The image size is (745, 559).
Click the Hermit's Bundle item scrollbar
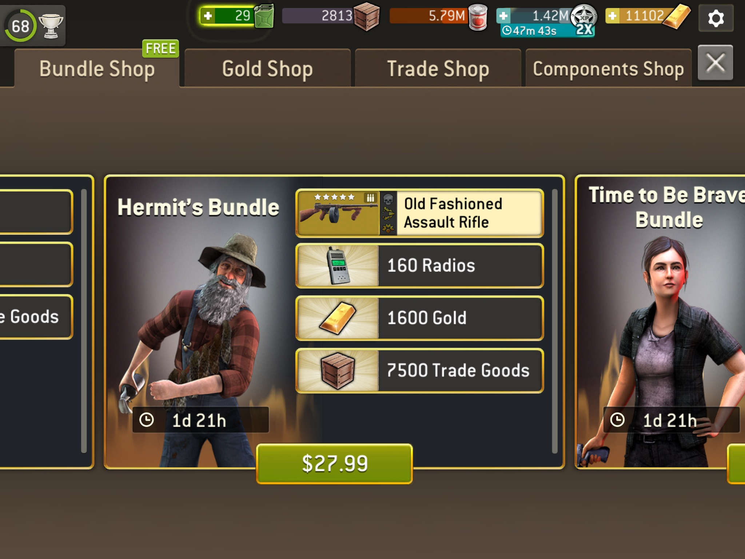555,321
